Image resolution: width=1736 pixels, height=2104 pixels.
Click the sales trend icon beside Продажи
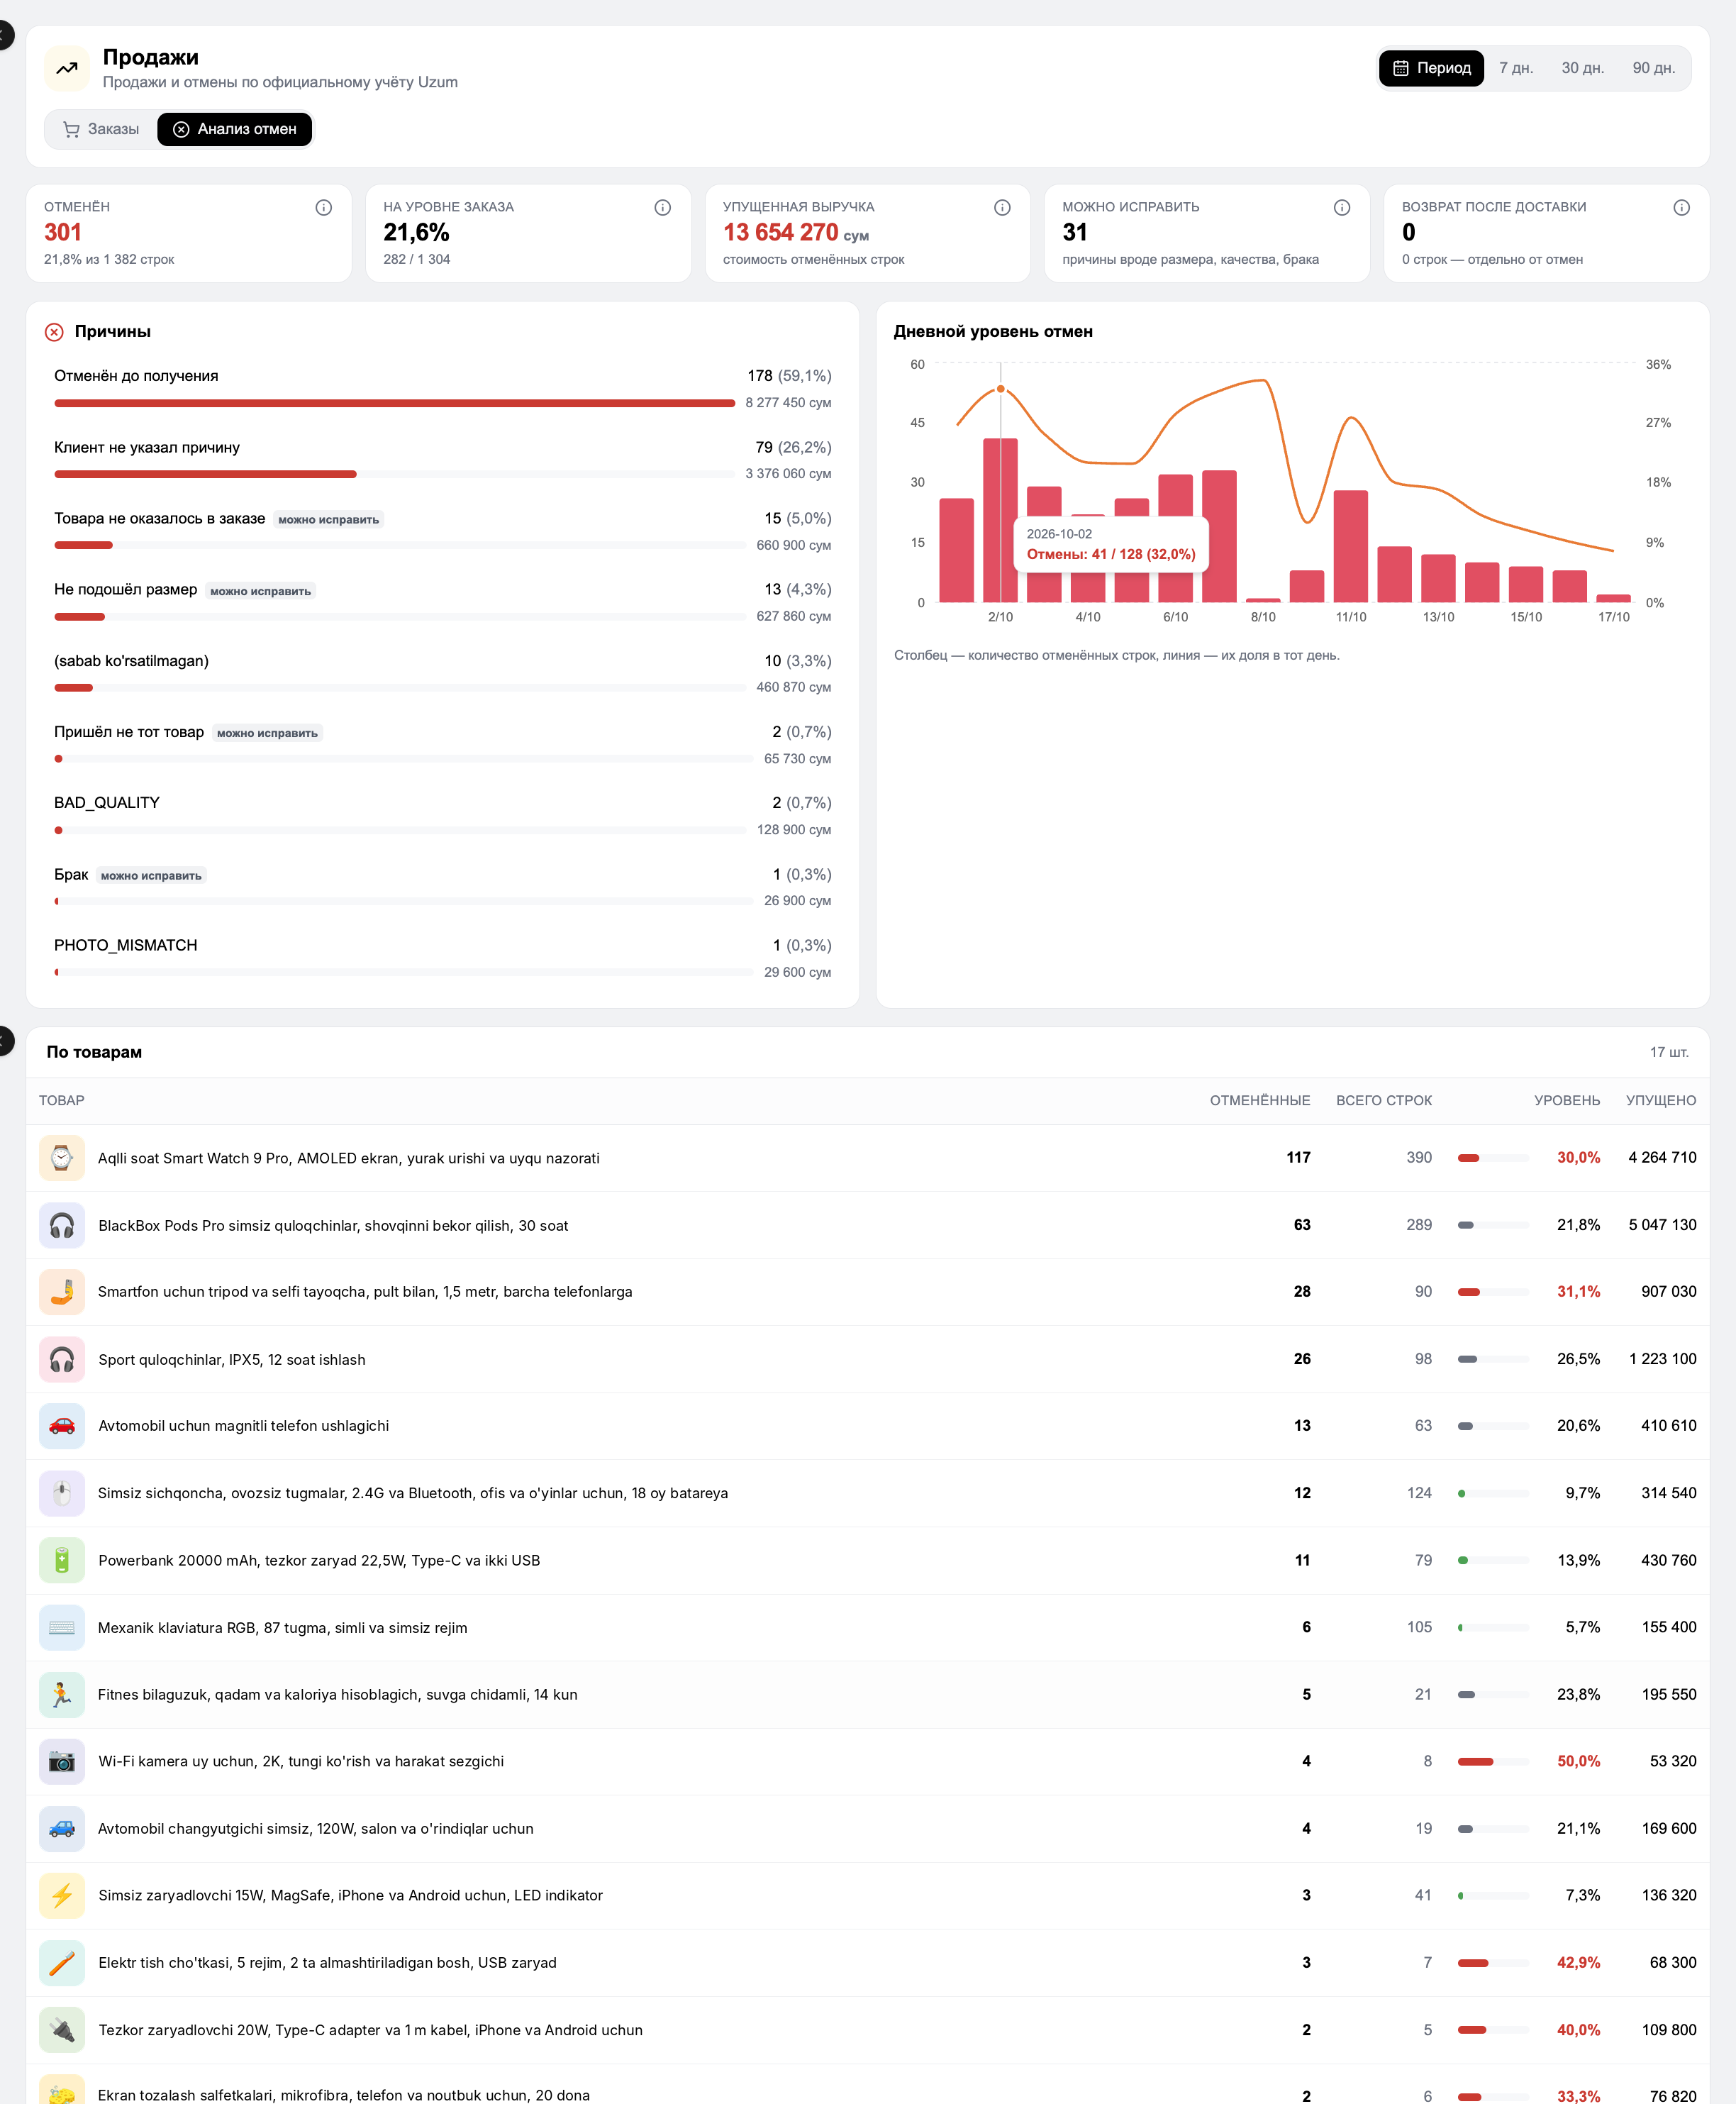click(67, 68)
